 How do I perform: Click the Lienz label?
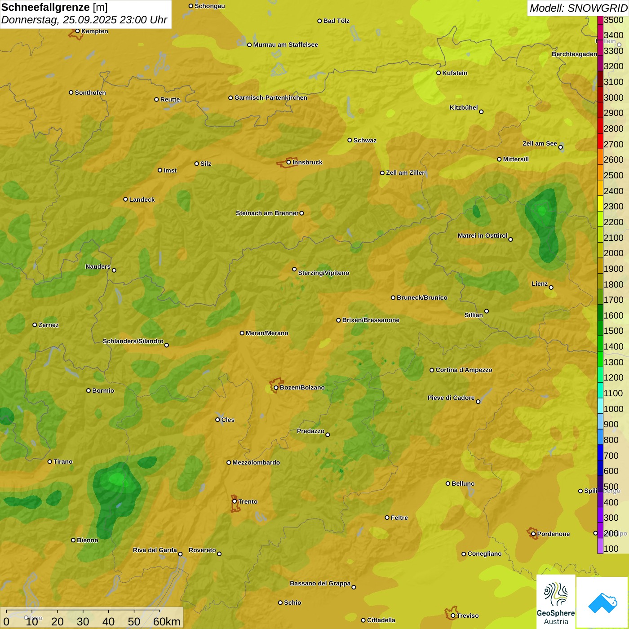(540, 283)
